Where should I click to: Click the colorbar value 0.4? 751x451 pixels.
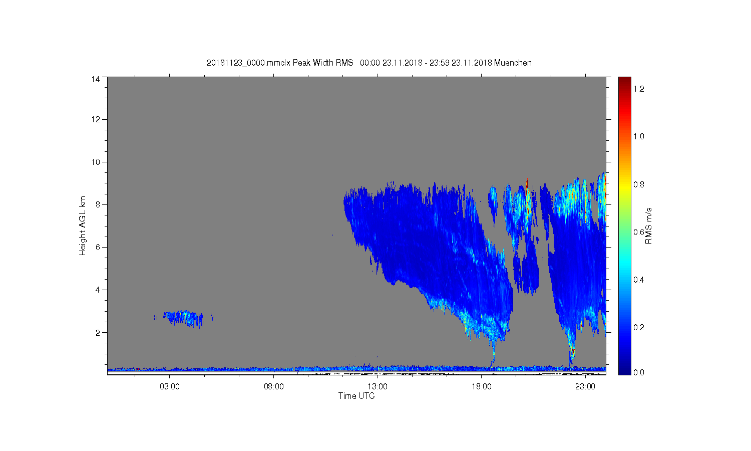639,280
